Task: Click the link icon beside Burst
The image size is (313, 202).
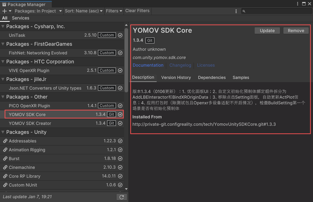Action: coord(5,159)
